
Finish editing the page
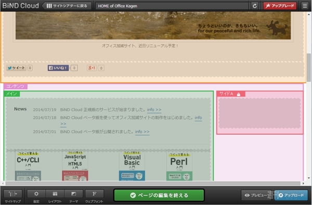pos(159,195)
